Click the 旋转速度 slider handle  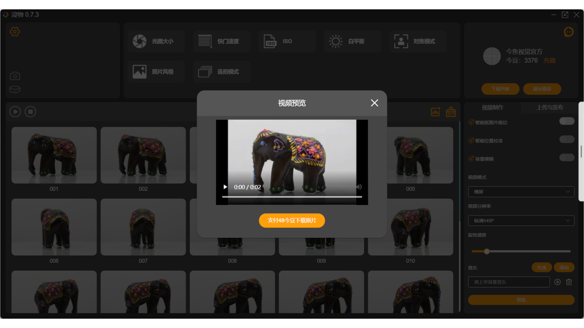pos(487,251)
